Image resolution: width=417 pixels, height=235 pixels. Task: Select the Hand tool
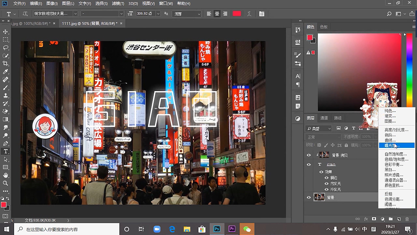(x=6, y=176)
